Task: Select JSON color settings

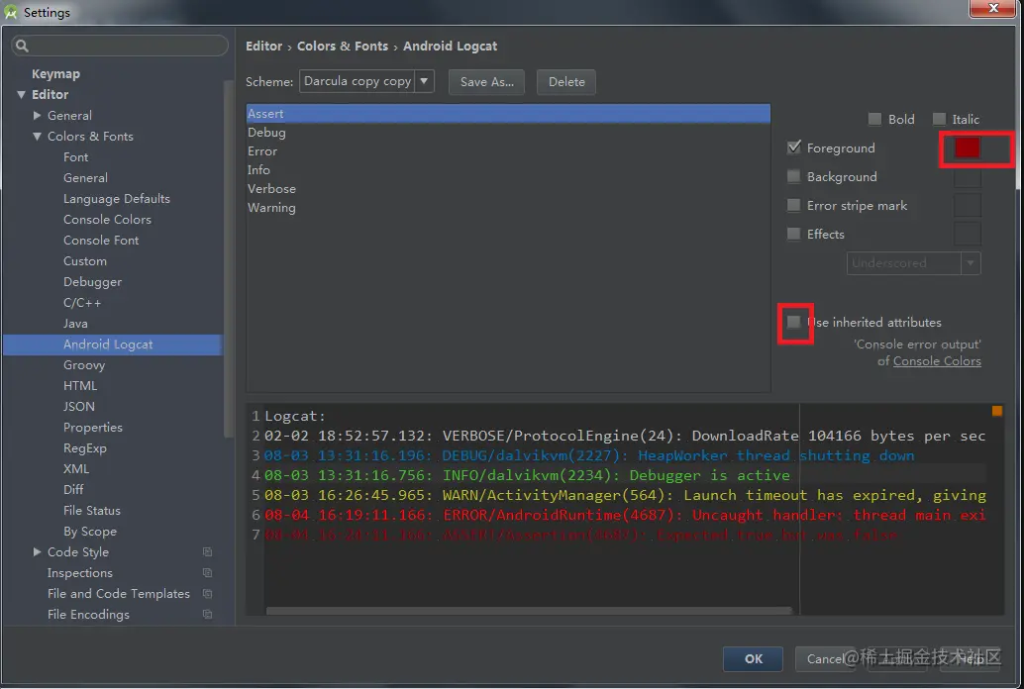Action: pos(79,407)
